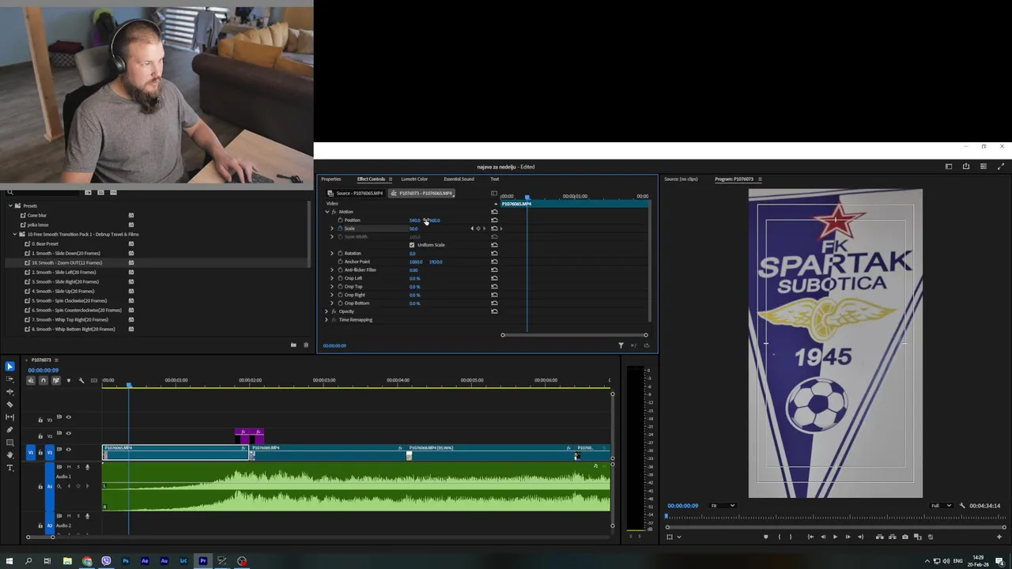1012x569 pixels.
Task: Select the Type tool
Action: click(x=9, y=467)
